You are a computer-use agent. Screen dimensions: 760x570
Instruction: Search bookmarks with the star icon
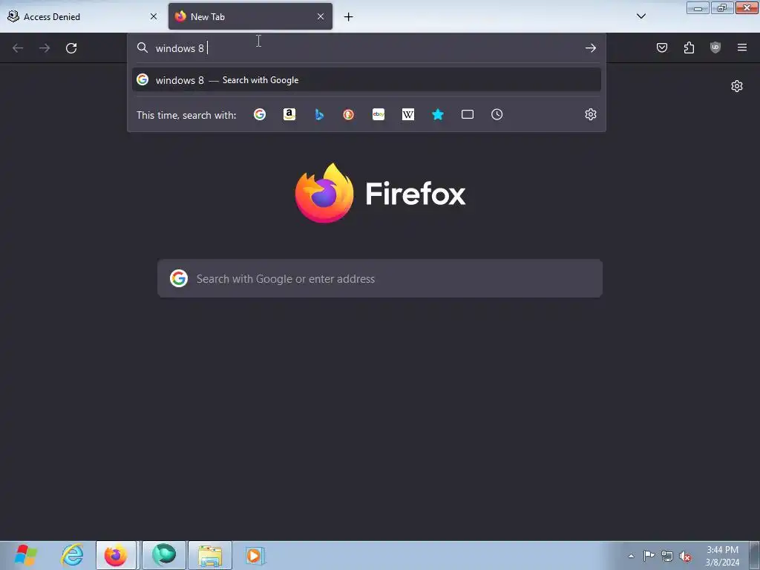pyautogui.click(x=438, y=114)
